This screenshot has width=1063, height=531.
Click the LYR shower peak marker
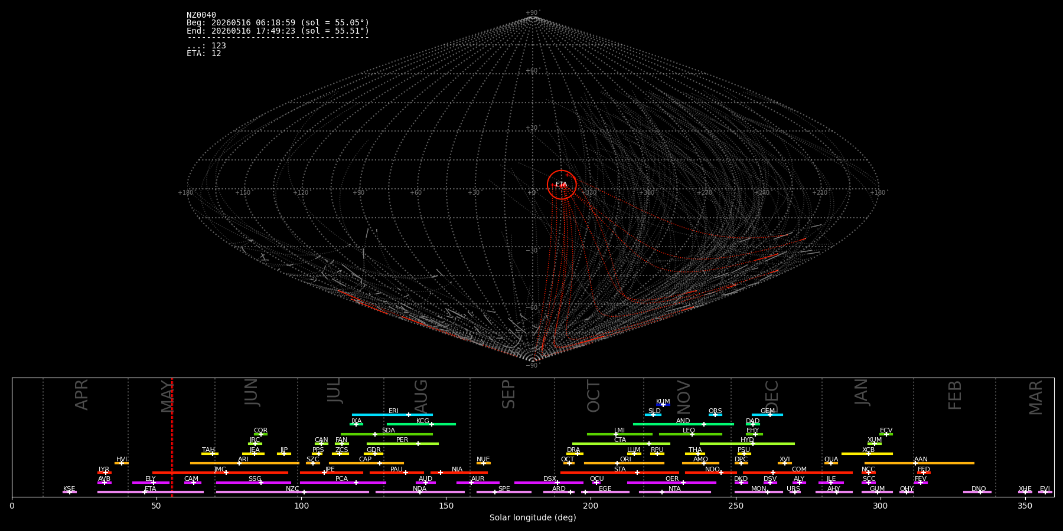[106, 473]
